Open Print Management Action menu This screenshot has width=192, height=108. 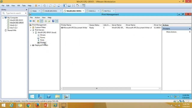(37, 18)
